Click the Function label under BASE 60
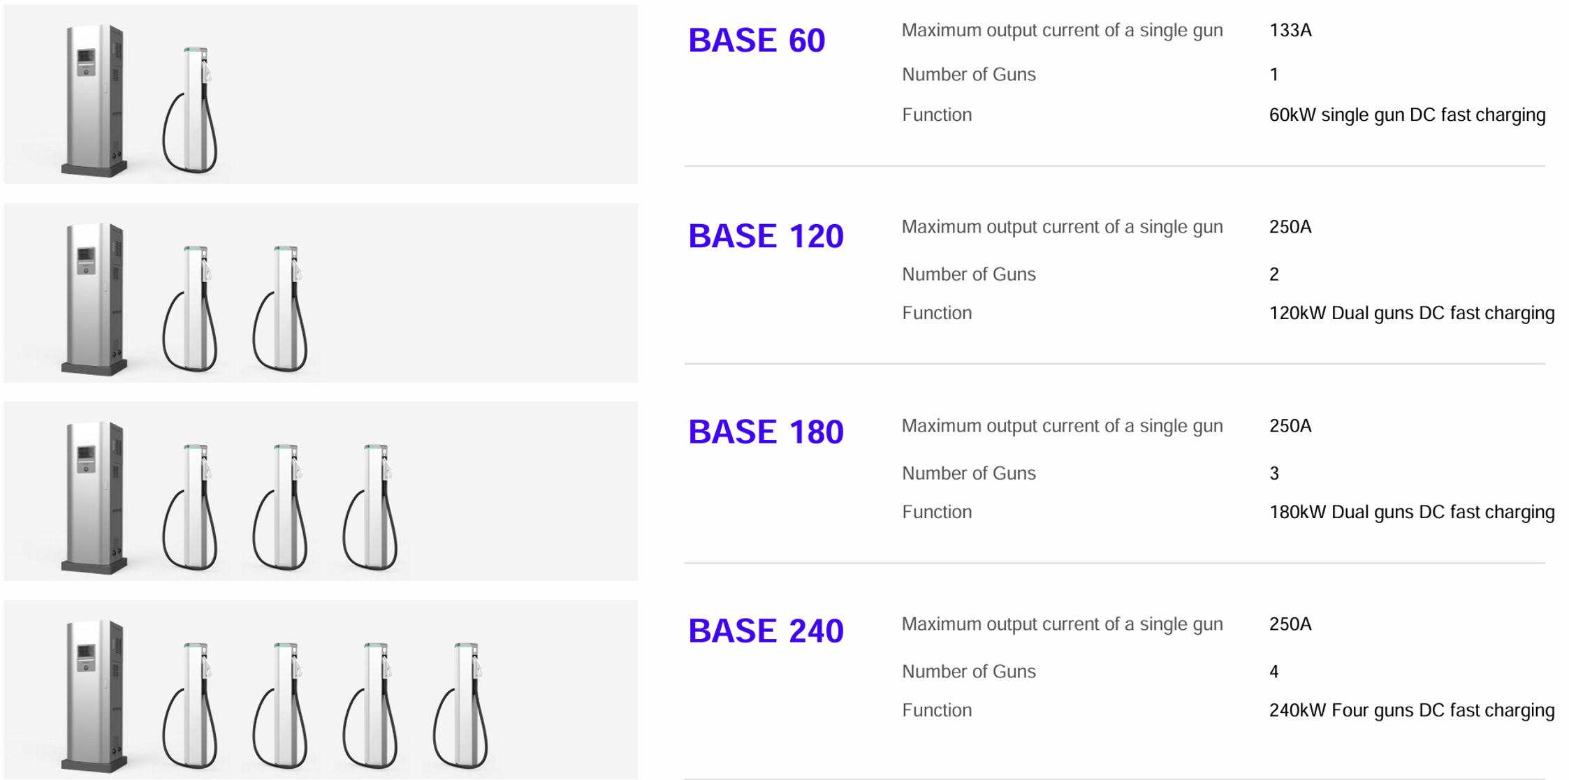 pos(937,115)
